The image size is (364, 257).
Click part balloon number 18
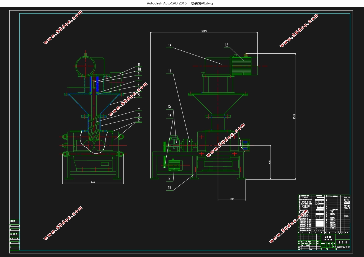click(x=169, y=188)
